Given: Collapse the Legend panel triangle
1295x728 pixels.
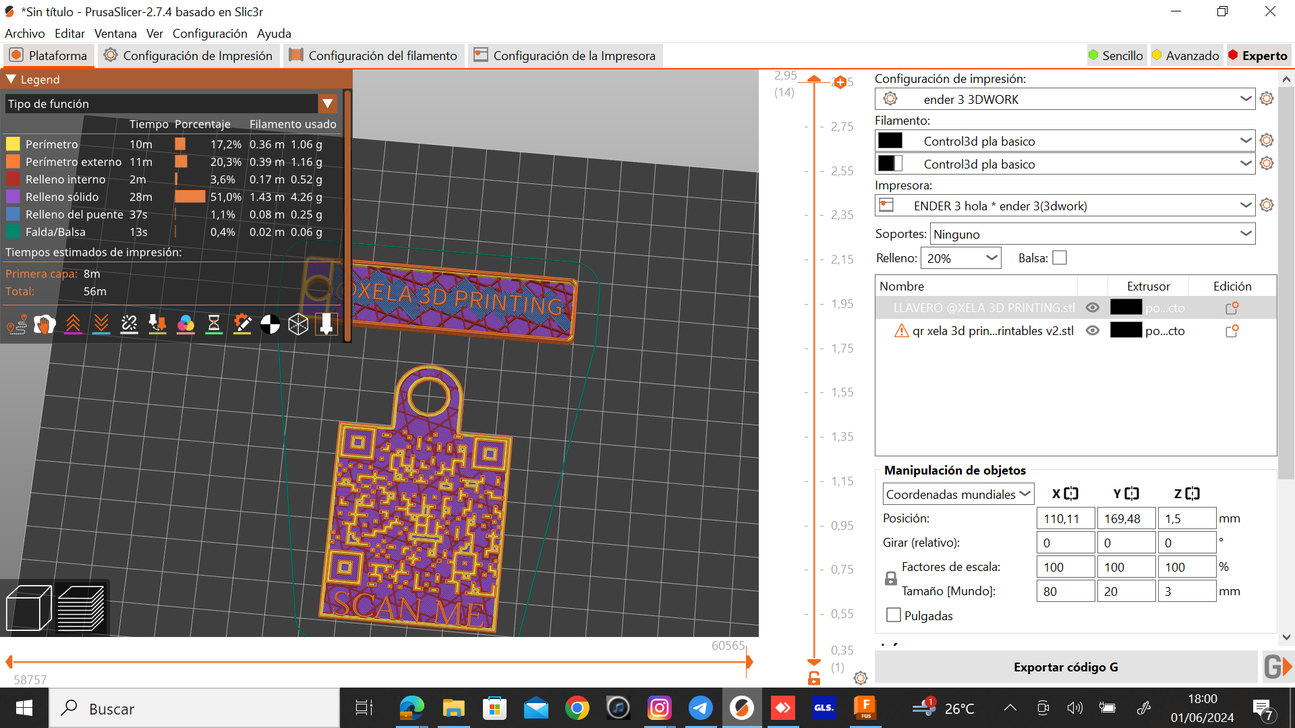Looking at the screenshot, I should 11,80.
